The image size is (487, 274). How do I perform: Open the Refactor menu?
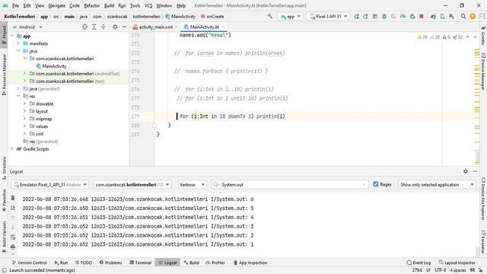92,5
